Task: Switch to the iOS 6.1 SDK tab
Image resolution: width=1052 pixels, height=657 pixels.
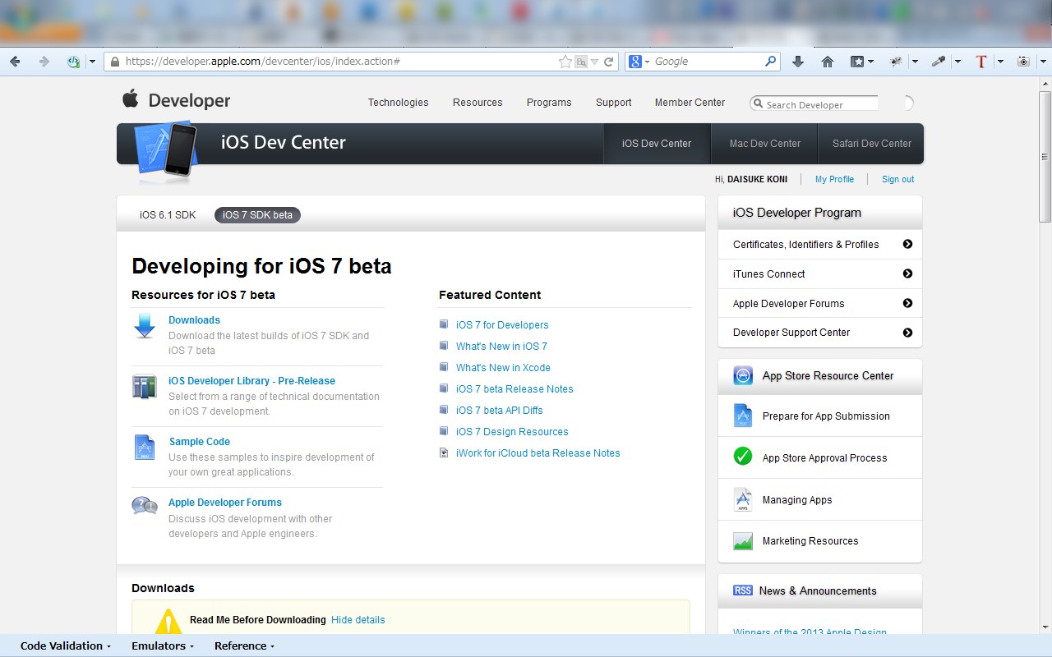Action: click(x=168, y=215)
